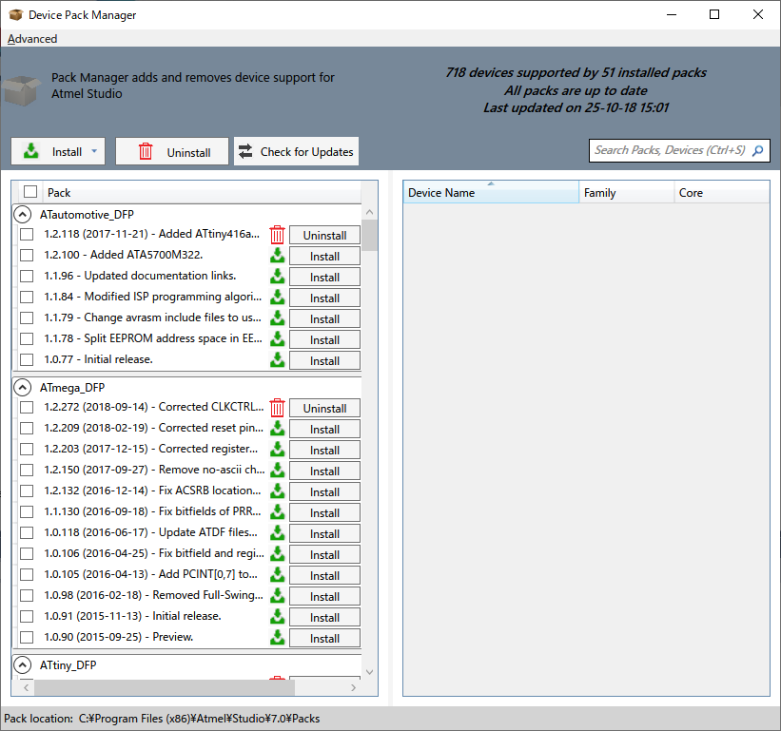Click the toolbar Uninstall button
Image resolution: width=781 pixels, height=731 pixels.
click(172, 151)
